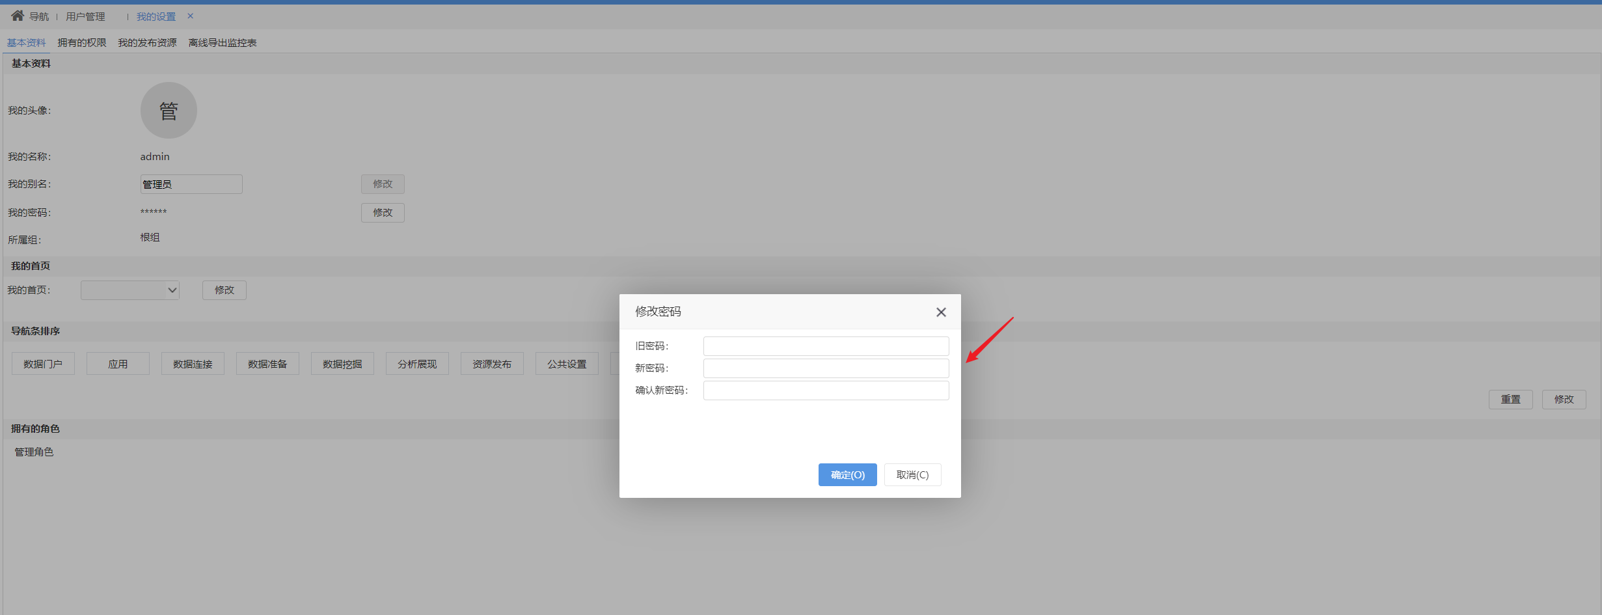The image size is (1602, 615).
Task: Click the 我的别名 text field
Action: pos(191,184)
